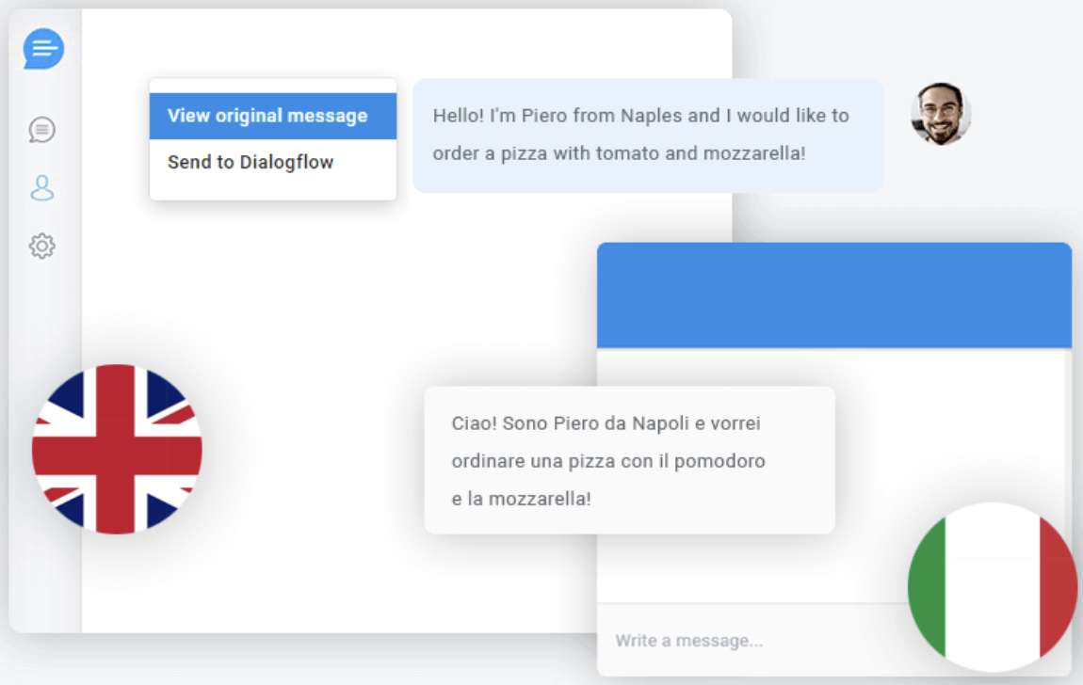1083x685 pixels.
Task: Click the blue header of the chat widget
Action: click(834, 295)
